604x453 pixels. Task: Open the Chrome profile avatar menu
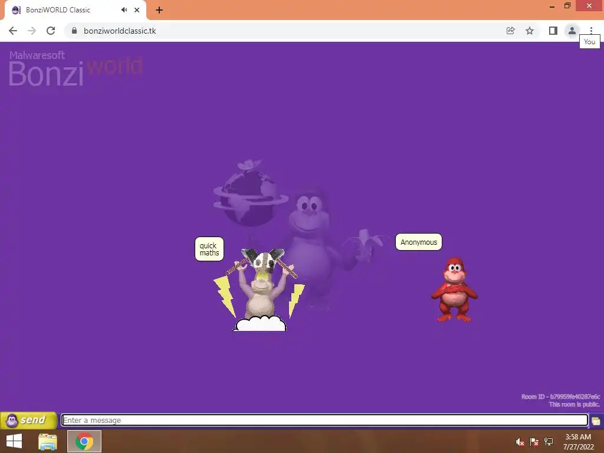(x=572, y=31)
